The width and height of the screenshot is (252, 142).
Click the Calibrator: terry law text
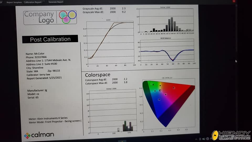coord(38,74)
